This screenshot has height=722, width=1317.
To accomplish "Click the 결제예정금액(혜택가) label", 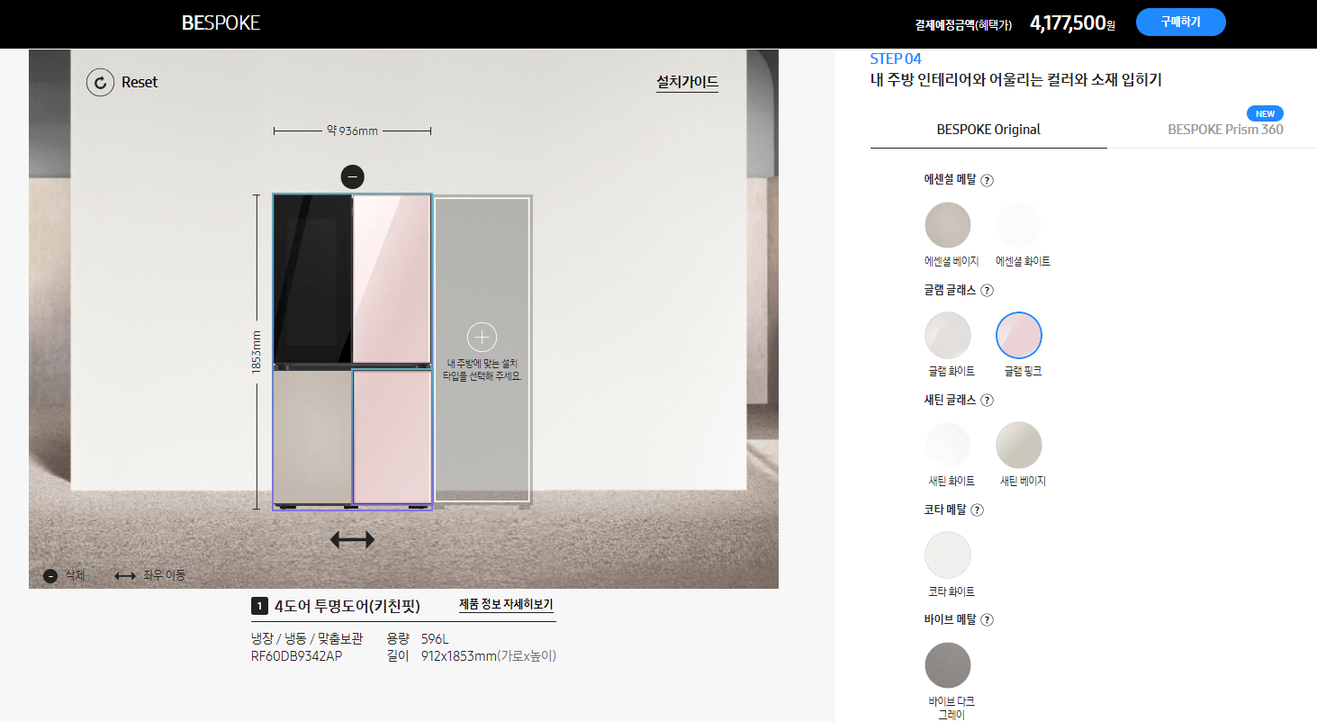I will (x=964, y=24).
